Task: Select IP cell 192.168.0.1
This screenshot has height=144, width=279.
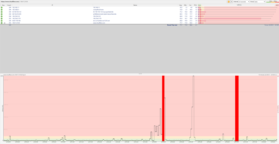Action: pos(16,9)
